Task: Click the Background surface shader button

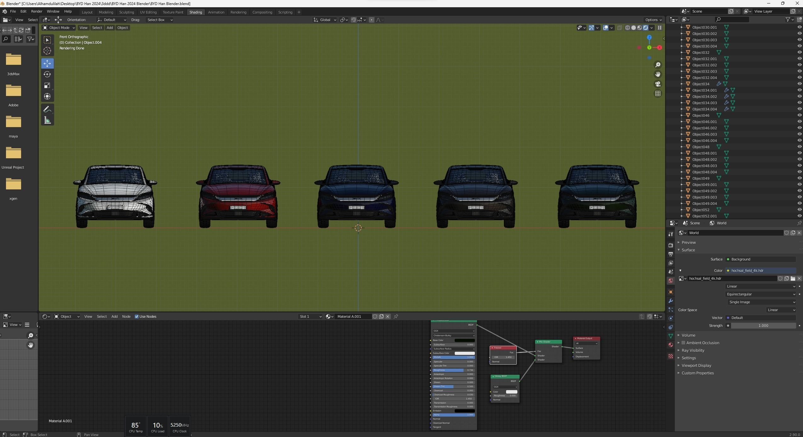Action: tap(760, 259)
